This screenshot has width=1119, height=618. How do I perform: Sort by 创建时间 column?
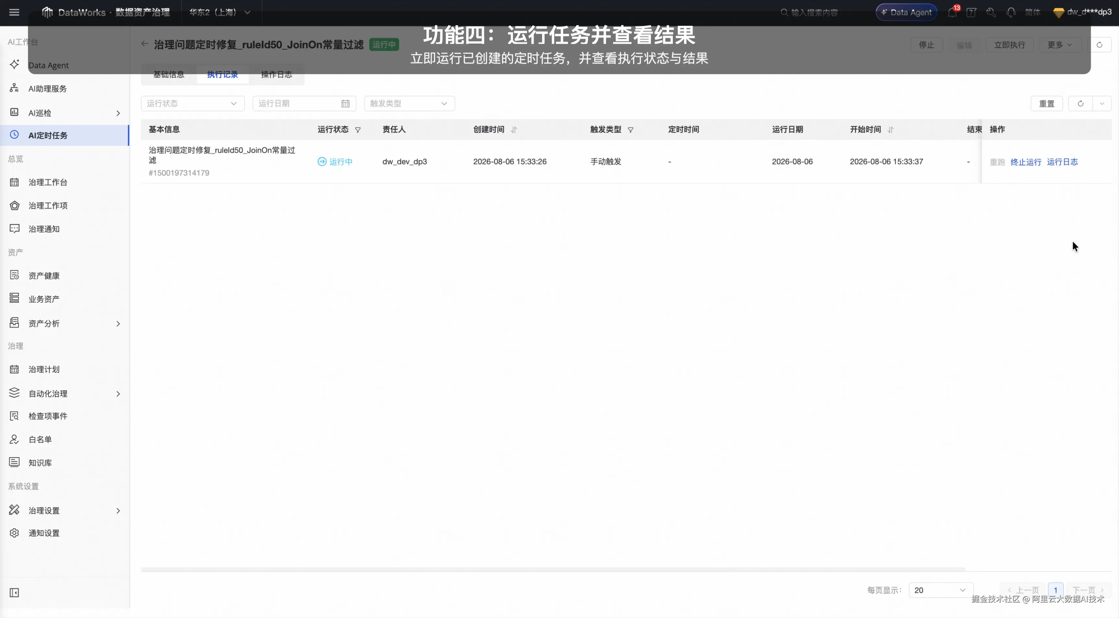(514, 130)
